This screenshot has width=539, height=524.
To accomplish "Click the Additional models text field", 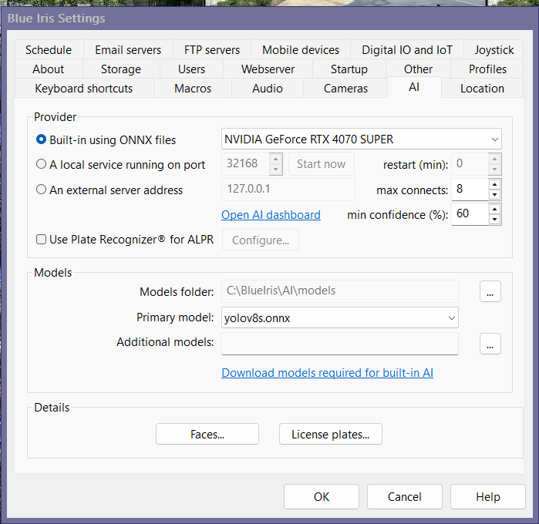I will (339, 344).
